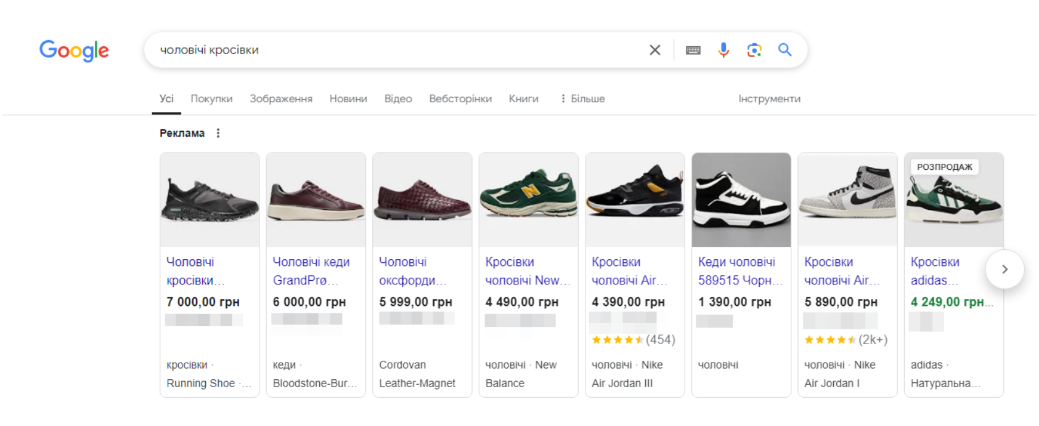The image size is (1039, 426).
Task: Open Кросівки чоловічі New product link
Action: pos(528,271)
